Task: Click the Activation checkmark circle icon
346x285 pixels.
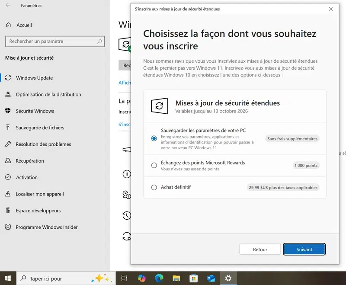Action: (x=8, y=177)
